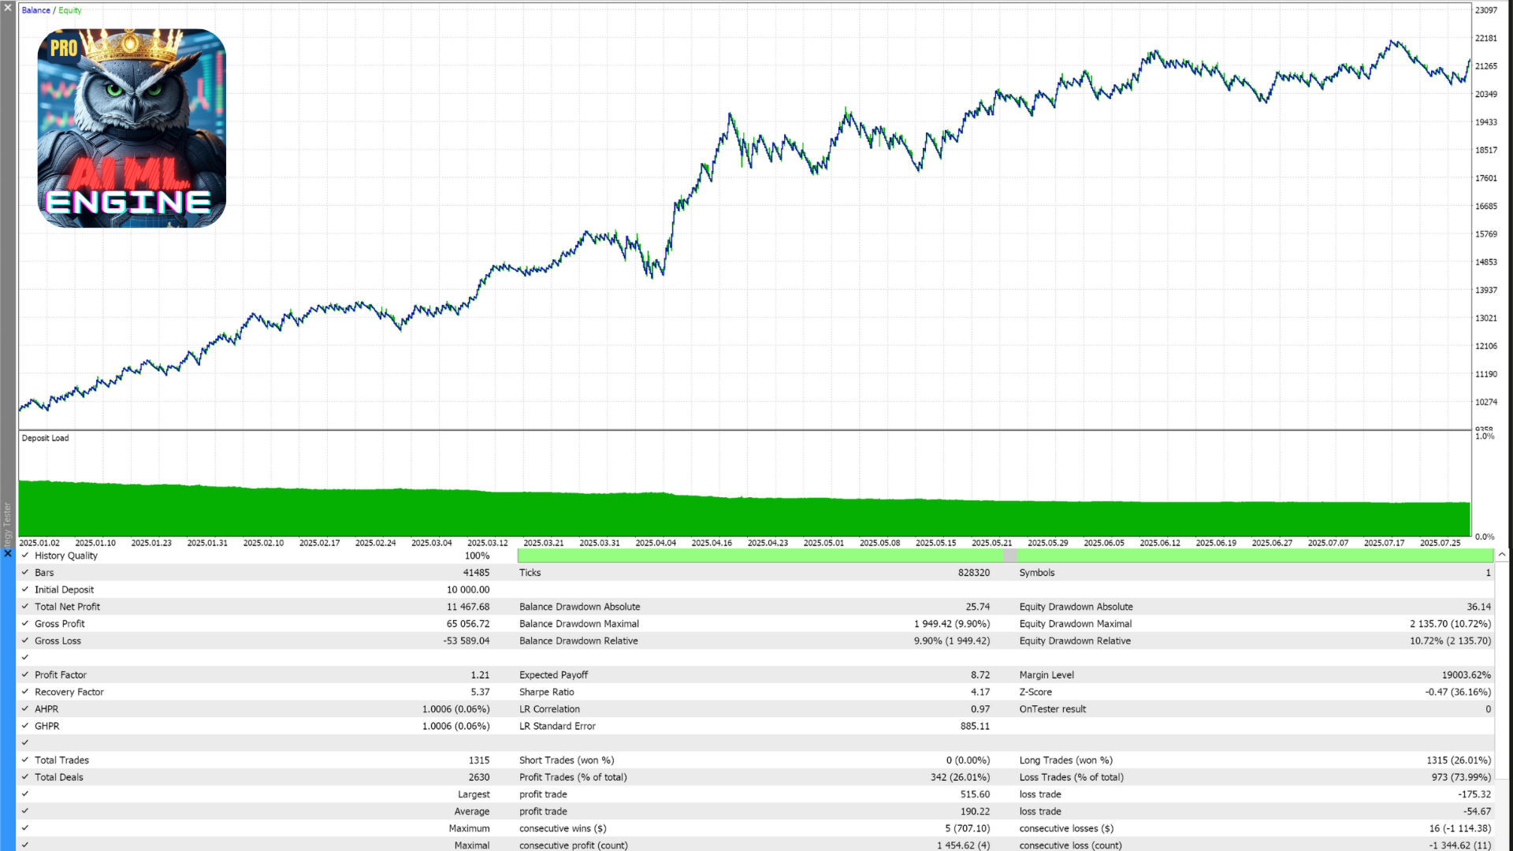Toggle the checkmark next to Profit Factor

[25, 674]
